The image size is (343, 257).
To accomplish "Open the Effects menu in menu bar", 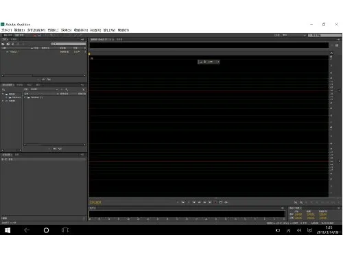I will 67,30.
